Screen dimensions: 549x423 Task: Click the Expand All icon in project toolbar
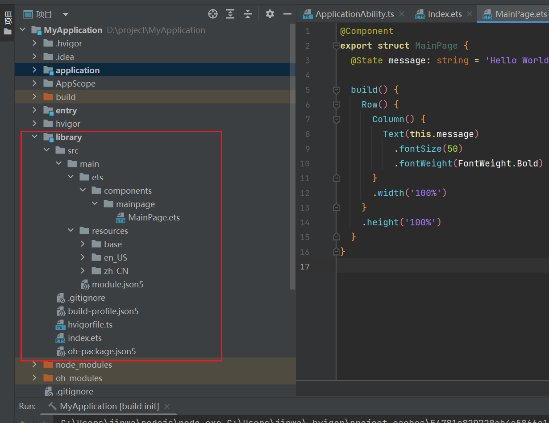click(x=230, y=14)
